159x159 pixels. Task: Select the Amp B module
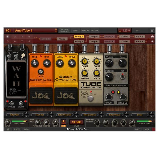click(94, 42)
